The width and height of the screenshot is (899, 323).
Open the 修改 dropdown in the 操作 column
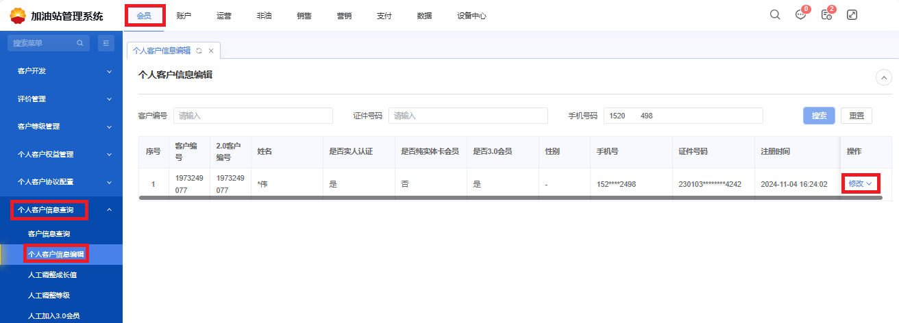[x=860, y=183]
